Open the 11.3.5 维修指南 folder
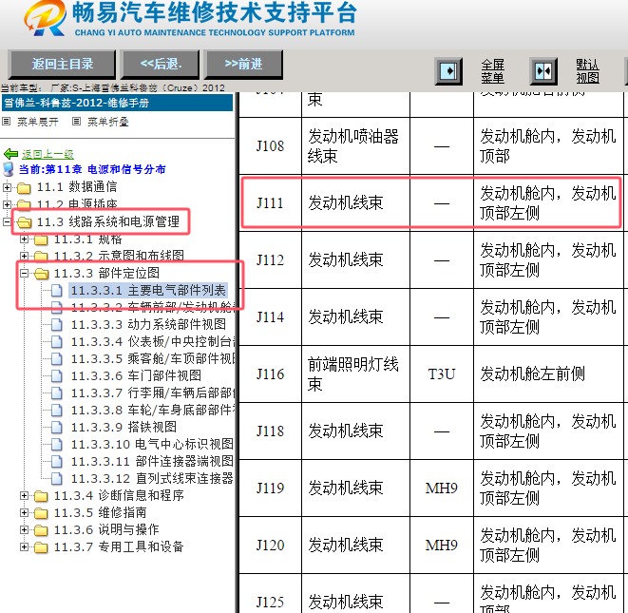The width and height of the screenshot is (628, 613). click(100, 513)
